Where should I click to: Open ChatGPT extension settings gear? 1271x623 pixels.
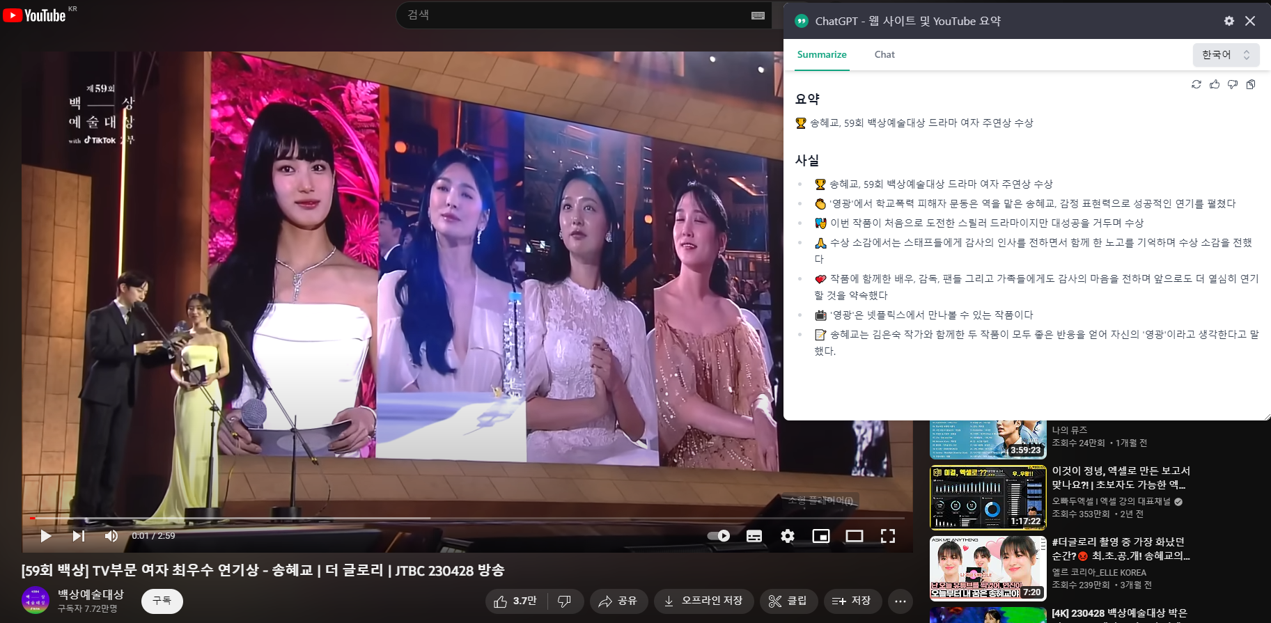click(x=1229, y=21)
